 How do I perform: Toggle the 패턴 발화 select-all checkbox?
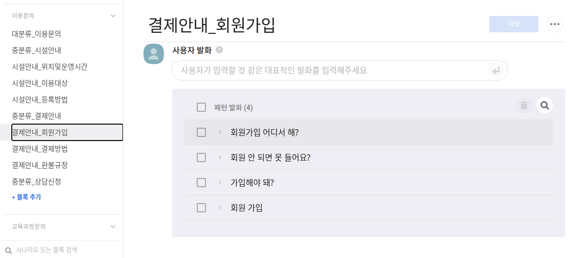coord(201,107)
